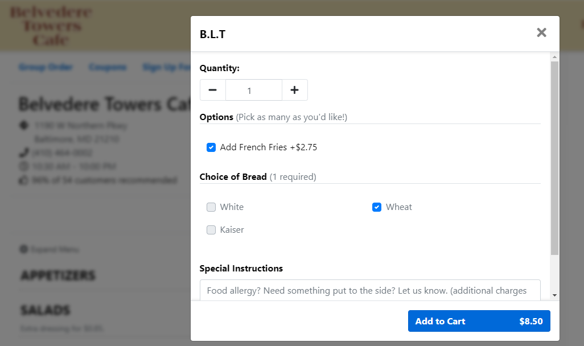Viewport: 584px width, 346px height.
Task: Open the Coupons link
Action: pos(108,67)
